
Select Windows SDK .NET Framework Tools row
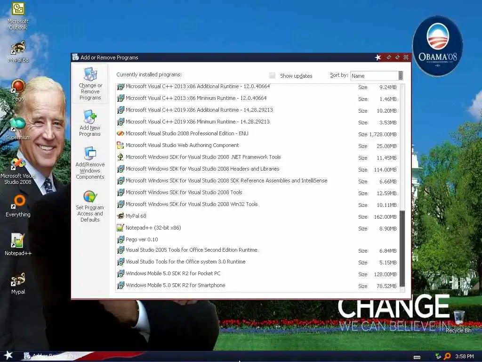tap(257, 157)
